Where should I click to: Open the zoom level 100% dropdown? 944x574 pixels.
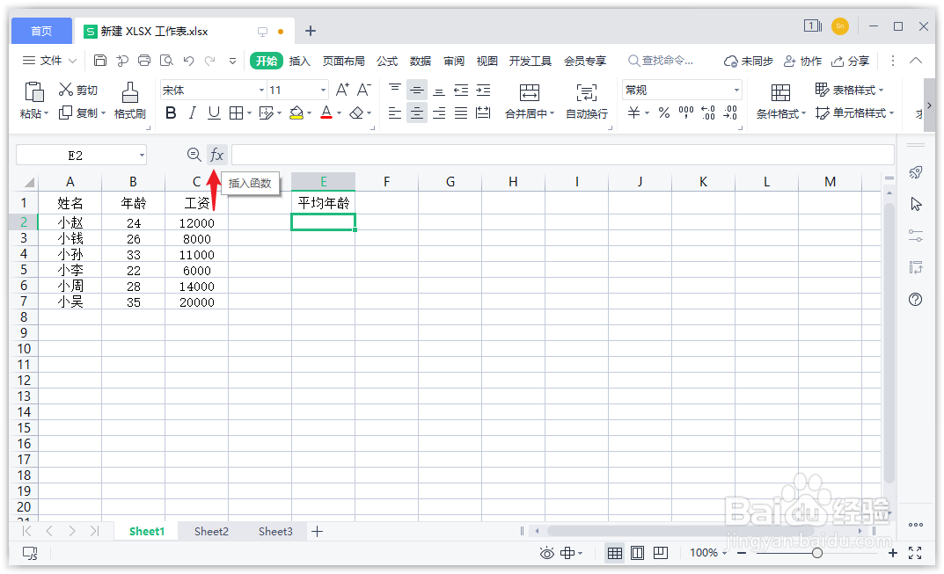click(708, 553)
